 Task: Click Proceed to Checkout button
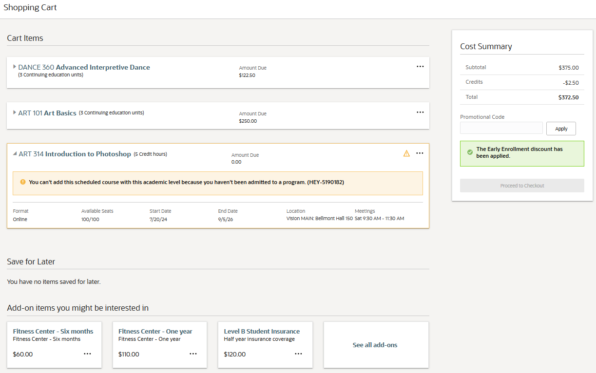522,186
